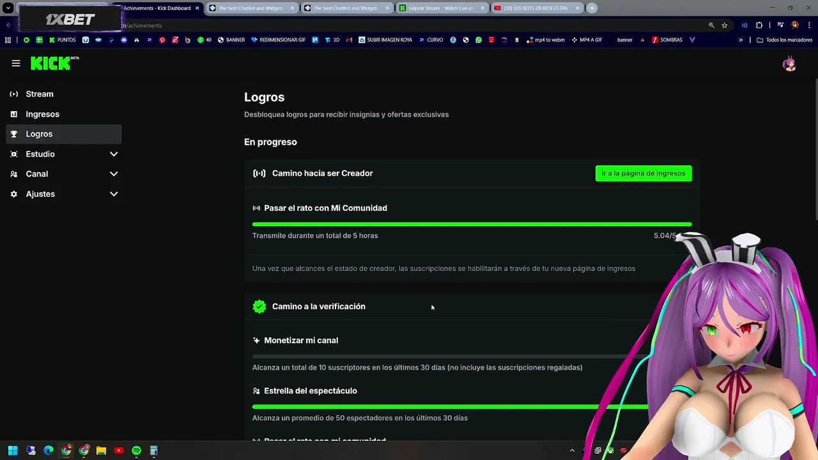Close the Achievements - Kick Dashboard tab

tap(197, 8)
